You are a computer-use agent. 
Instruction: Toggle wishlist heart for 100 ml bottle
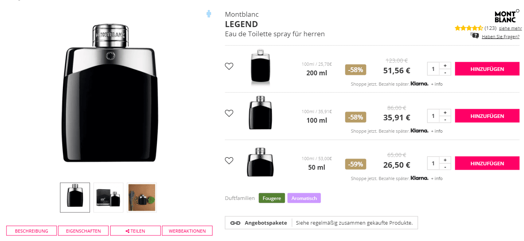point(229,113)
